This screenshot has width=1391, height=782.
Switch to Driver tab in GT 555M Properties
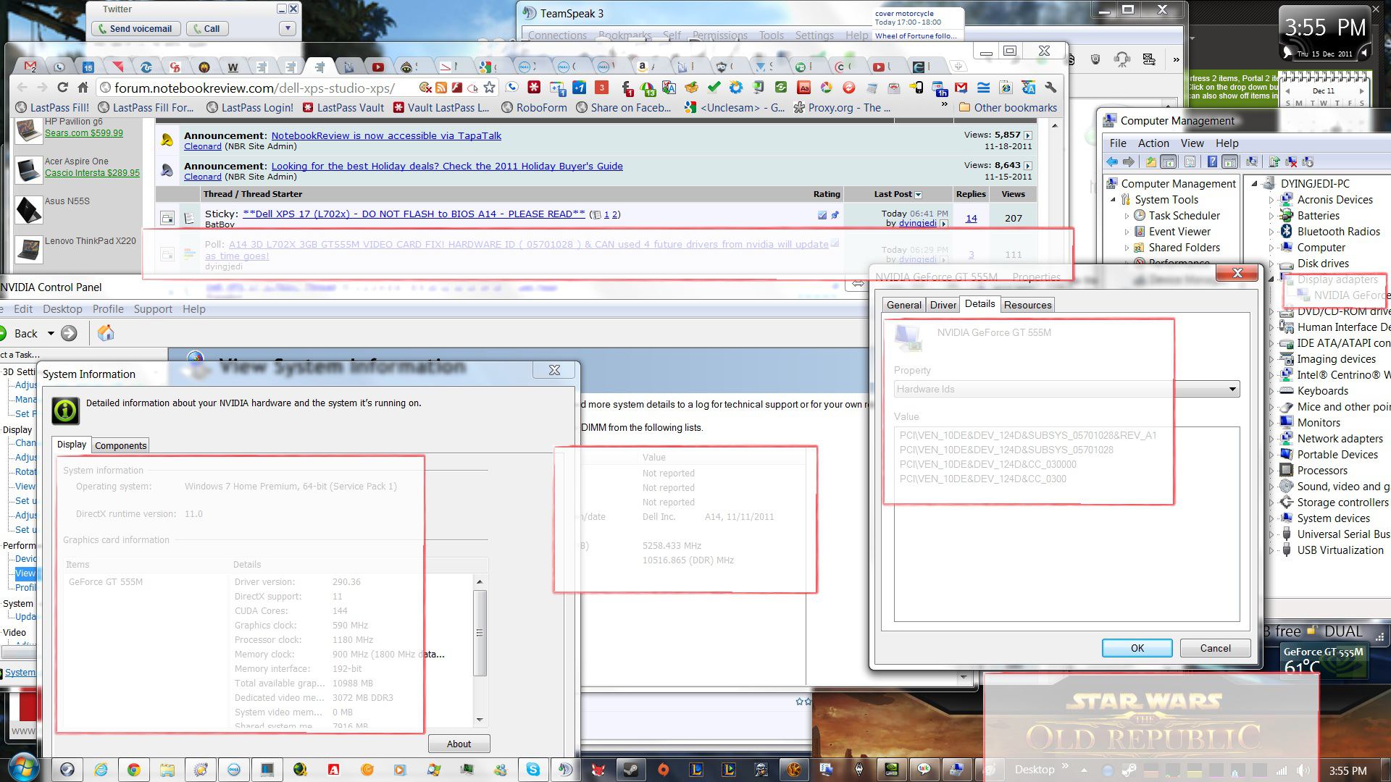[x=943, y=305]
